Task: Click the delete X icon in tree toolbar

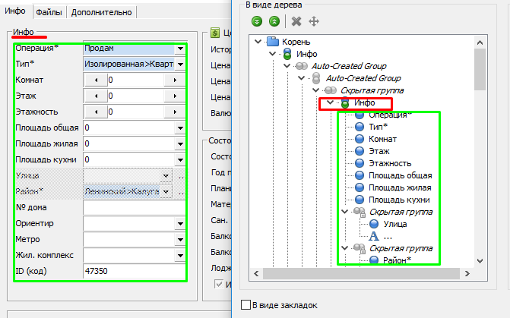Action: pyautogui.click(x=296, y=21)
